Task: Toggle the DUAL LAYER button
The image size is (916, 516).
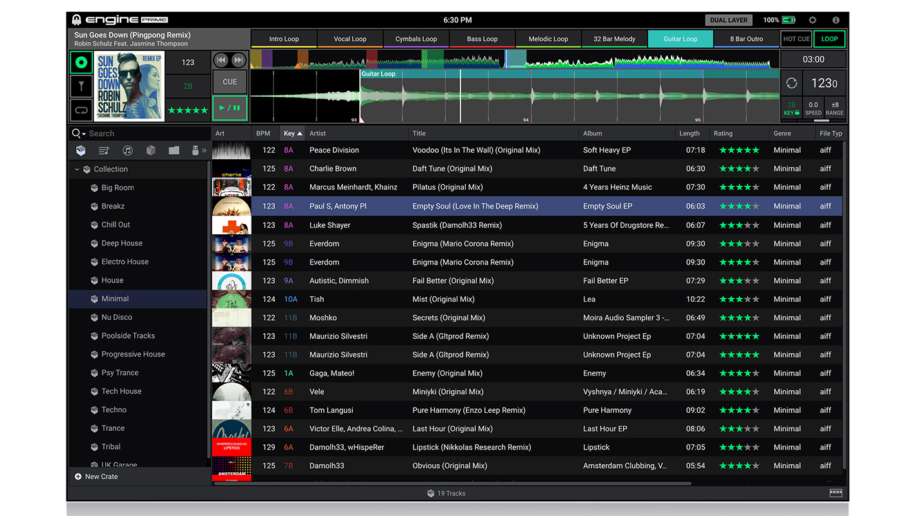Action: coord(729,20)
